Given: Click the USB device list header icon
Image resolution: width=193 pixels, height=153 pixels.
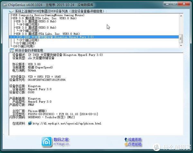Looking at the screenshot, I should pos(12,11).
